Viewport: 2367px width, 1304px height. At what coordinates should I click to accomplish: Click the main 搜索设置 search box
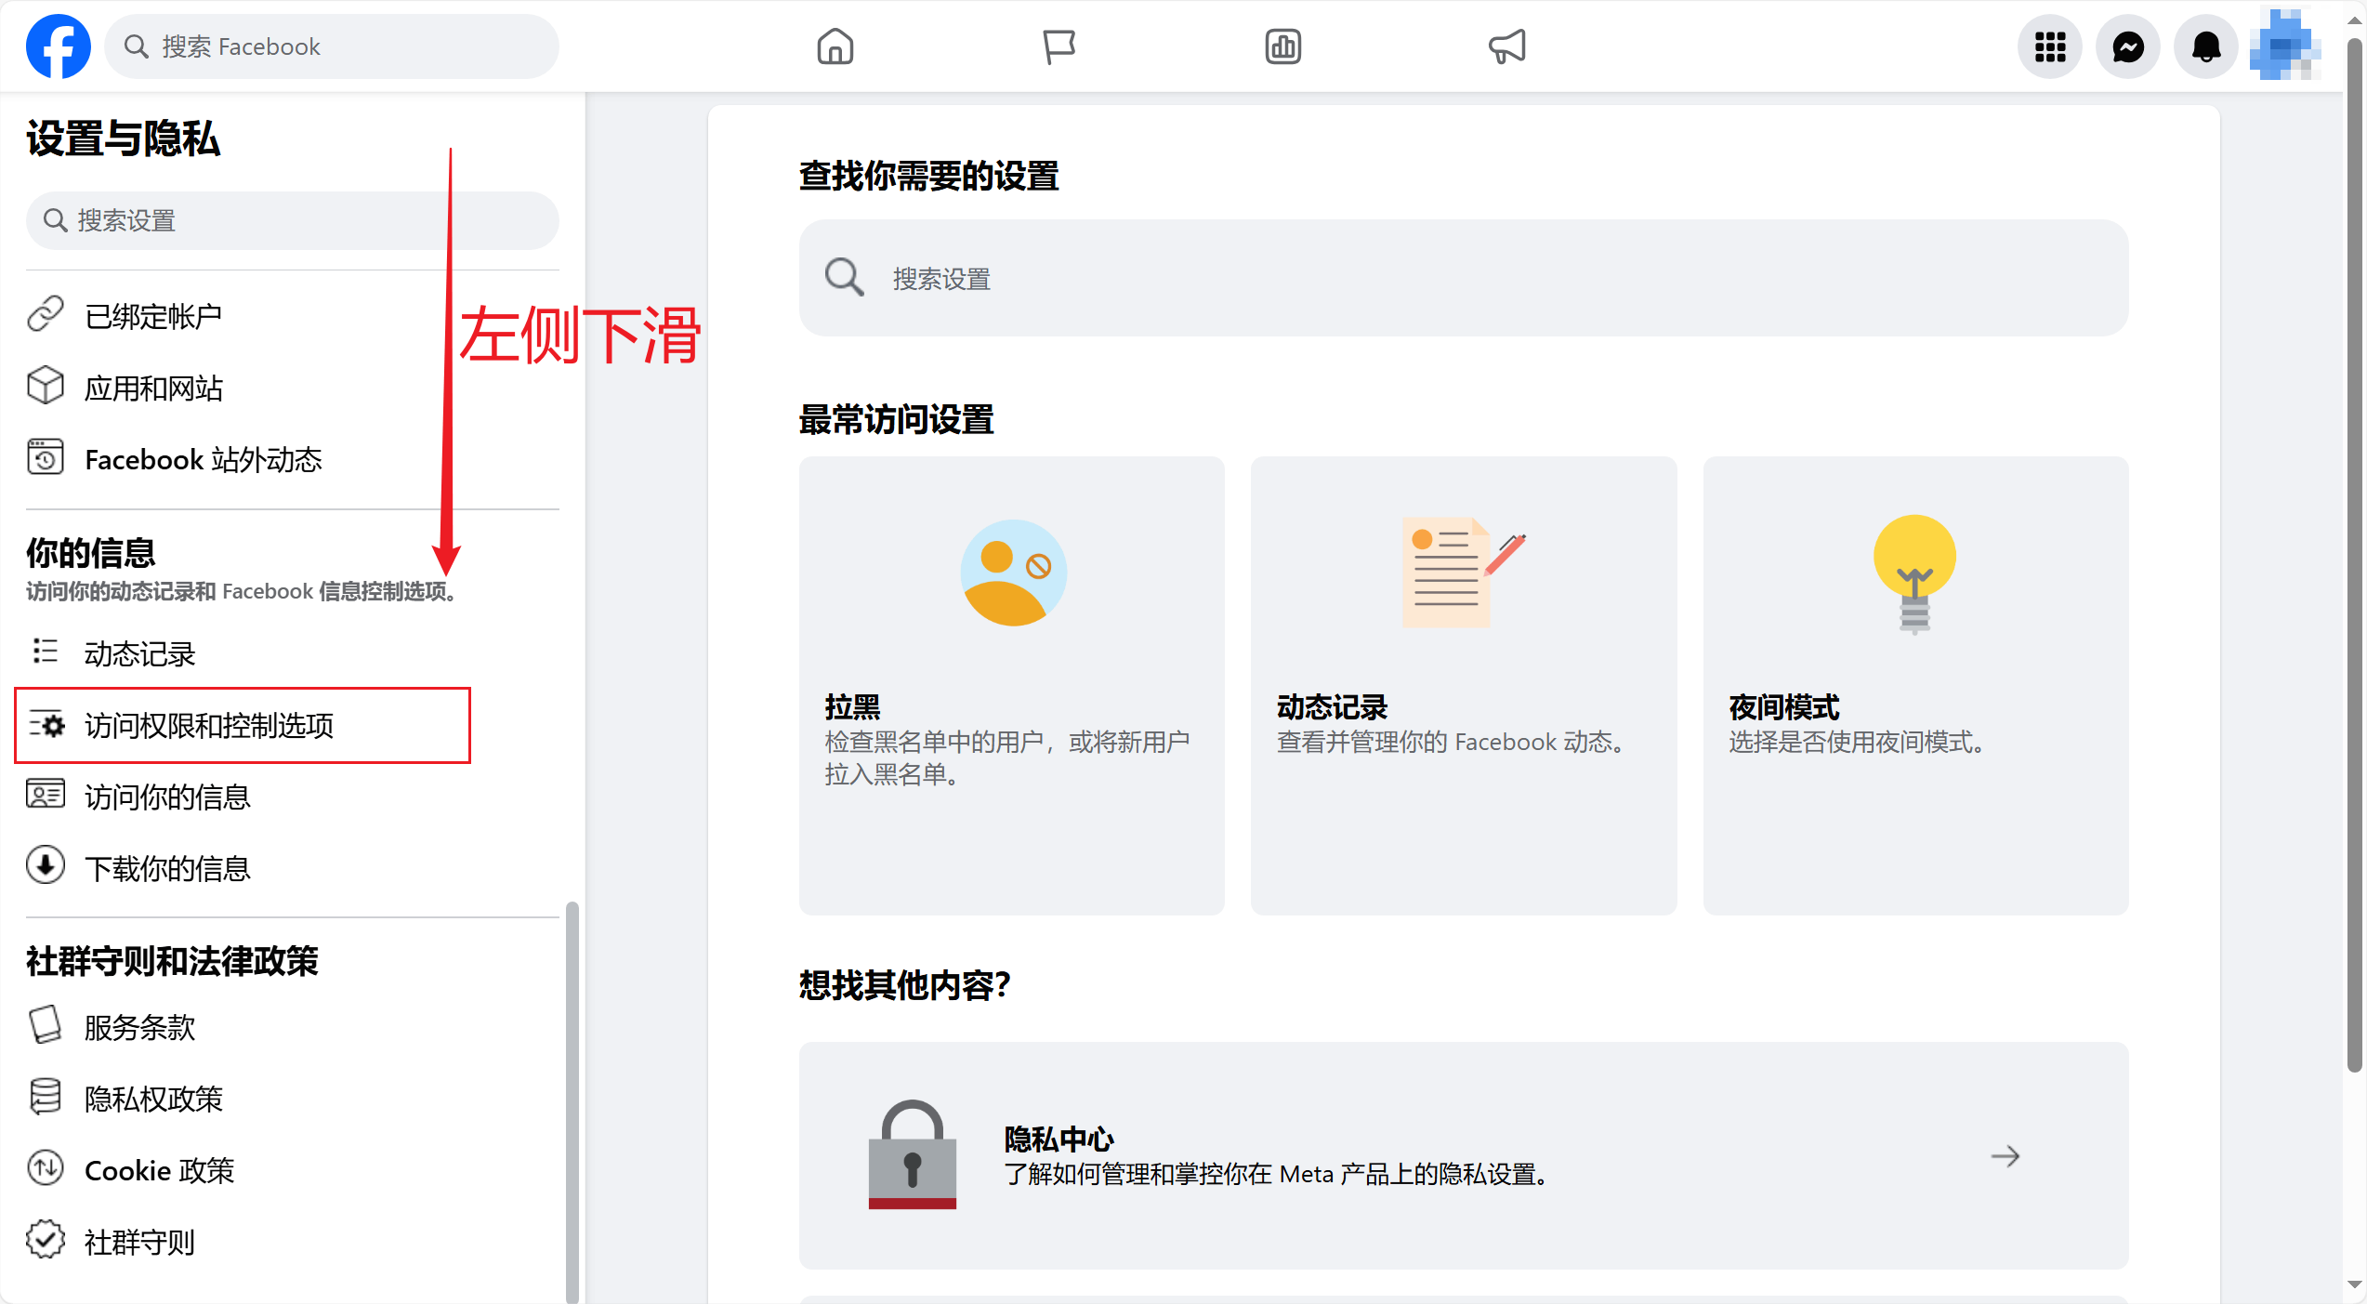point(1463,278)
